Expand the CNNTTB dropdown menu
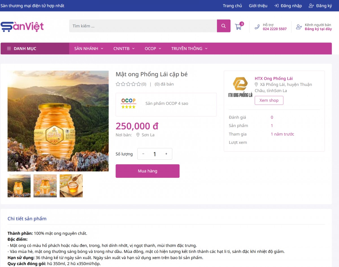The image size is (339, 267). click(124, 48)
